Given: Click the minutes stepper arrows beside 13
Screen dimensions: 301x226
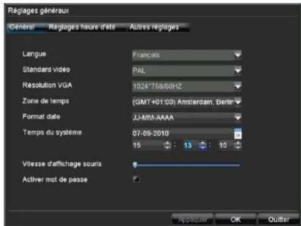Looking at the screenshot, I should click(x=202, y=145).
